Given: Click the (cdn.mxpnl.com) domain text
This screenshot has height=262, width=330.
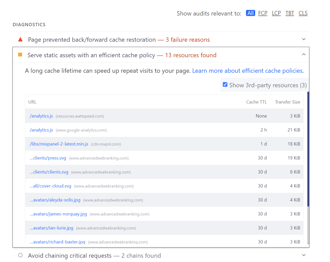Looking at the screenshot, I should coord(106,144).
